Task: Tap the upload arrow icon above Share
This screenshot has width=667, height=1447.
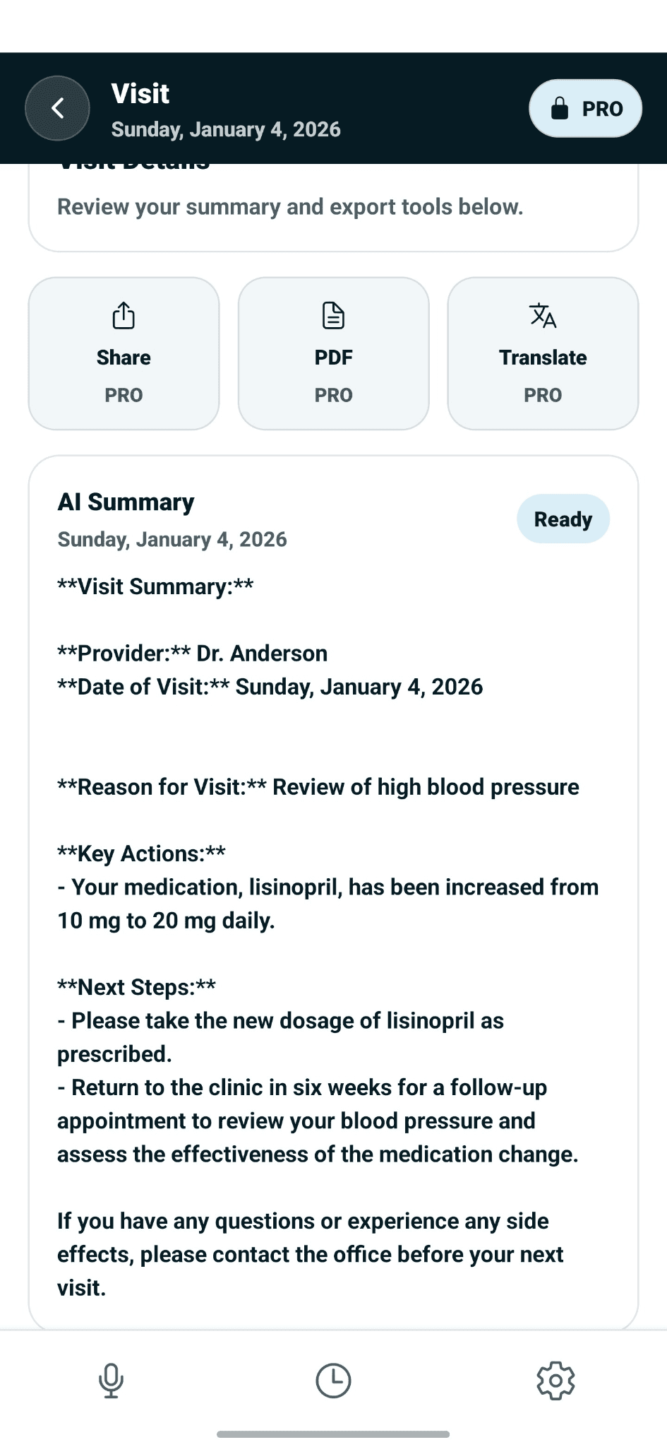Action: pyautogui.click(x=123, y=317)
